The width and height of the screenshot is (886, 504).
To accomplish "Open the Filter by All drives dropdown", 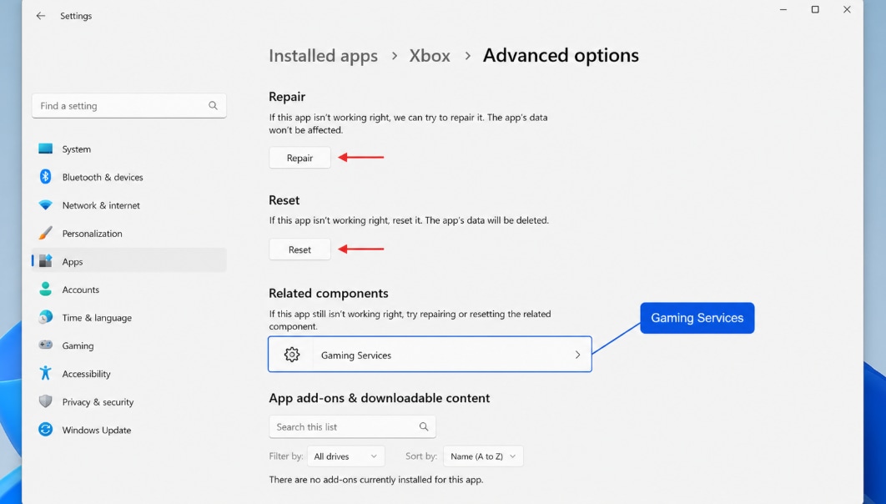I will 346,456.
